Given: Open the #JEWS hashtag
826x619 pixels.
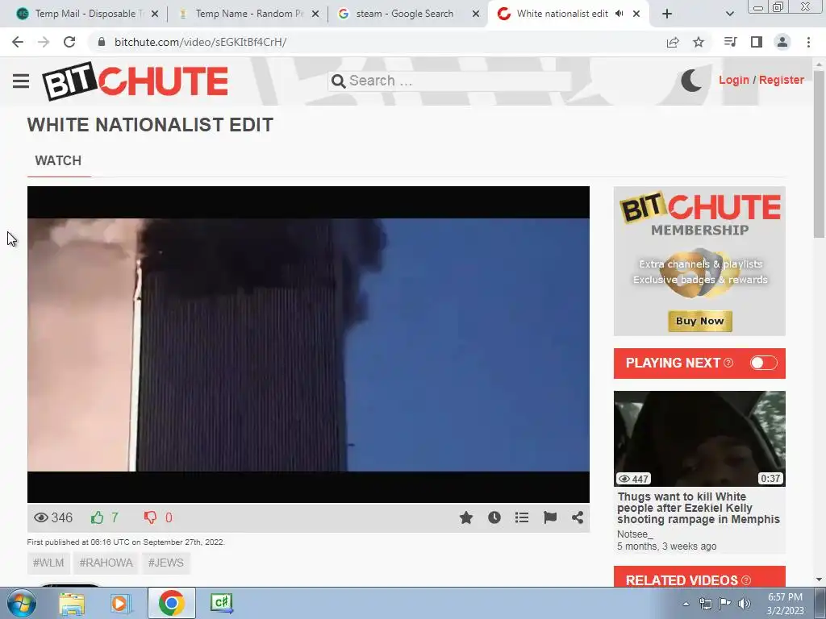Looking at the screenshot, I should [166, 563].
